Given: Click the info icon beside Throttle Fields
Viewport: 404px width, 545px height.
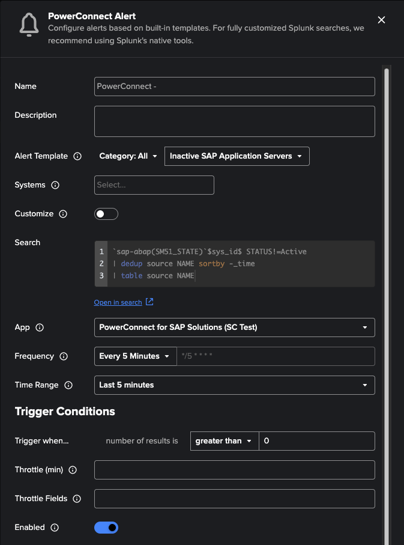Looking at the screenshot, I should tap(77, 499).
